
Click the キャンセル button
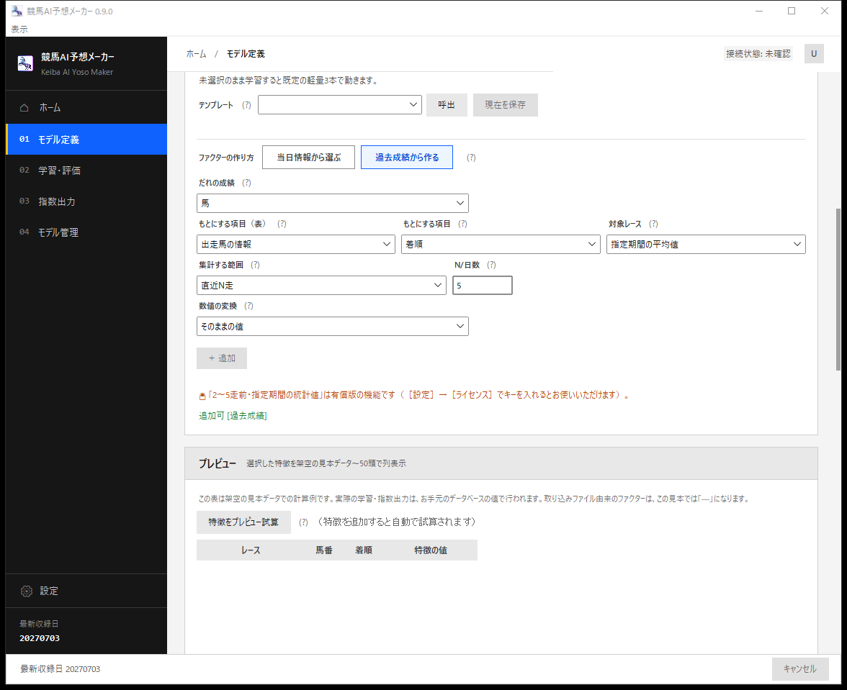(x=800, y=669)
